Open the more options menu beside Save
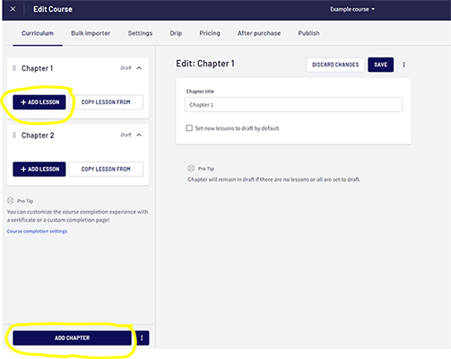Image resolution: width=451 pixels, height=359 pixels. point(403,65)
